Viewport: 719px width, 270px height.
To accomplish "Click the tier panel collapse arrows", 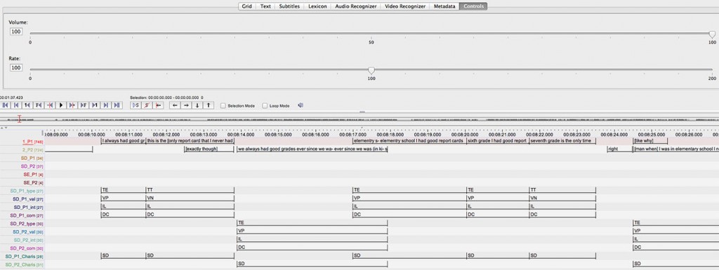I will pyautogui.click(x=4, y=128).
